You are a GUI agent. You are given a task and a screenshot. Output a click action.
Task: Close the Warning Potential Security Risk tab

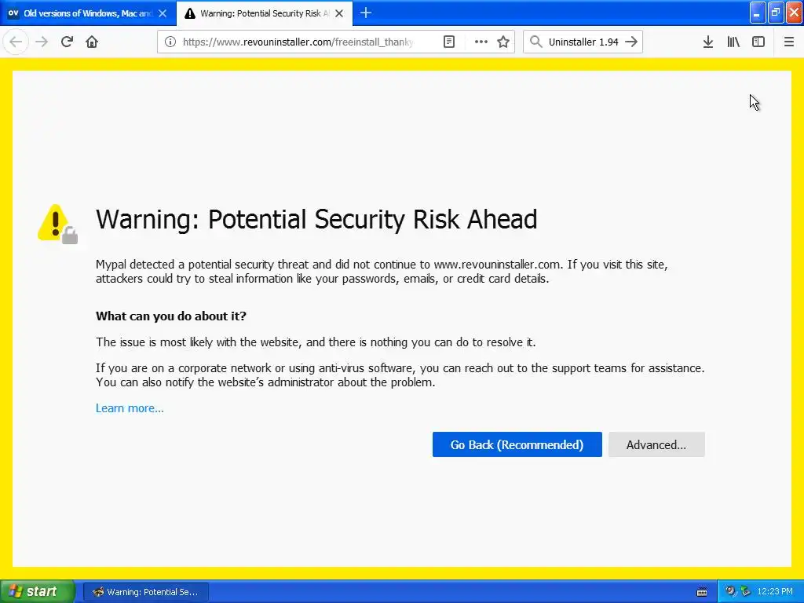pyautogui.click(x=339, y=13)
